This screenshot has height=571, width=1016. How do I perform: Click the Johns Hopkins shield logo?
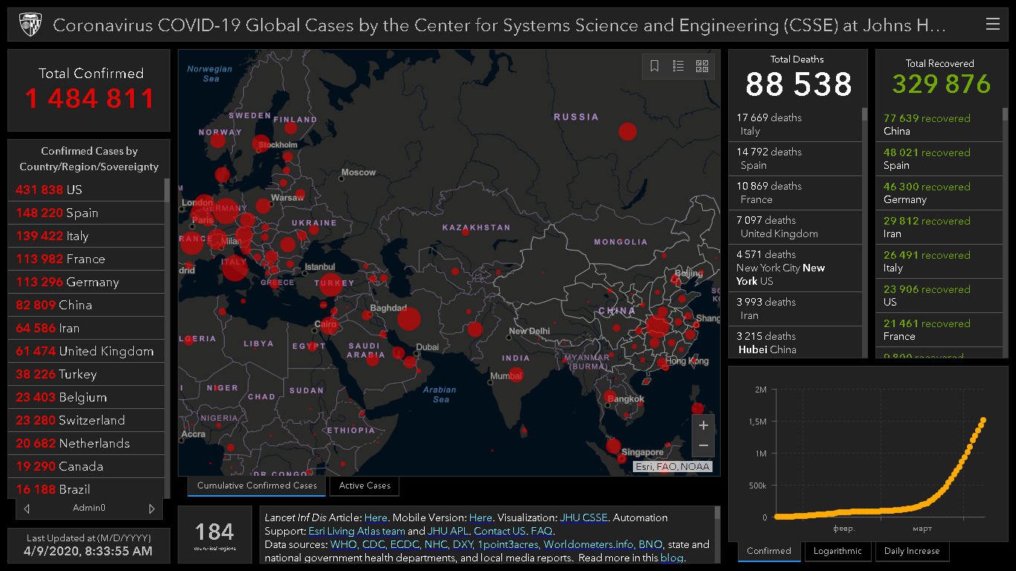tap(28, 25)
